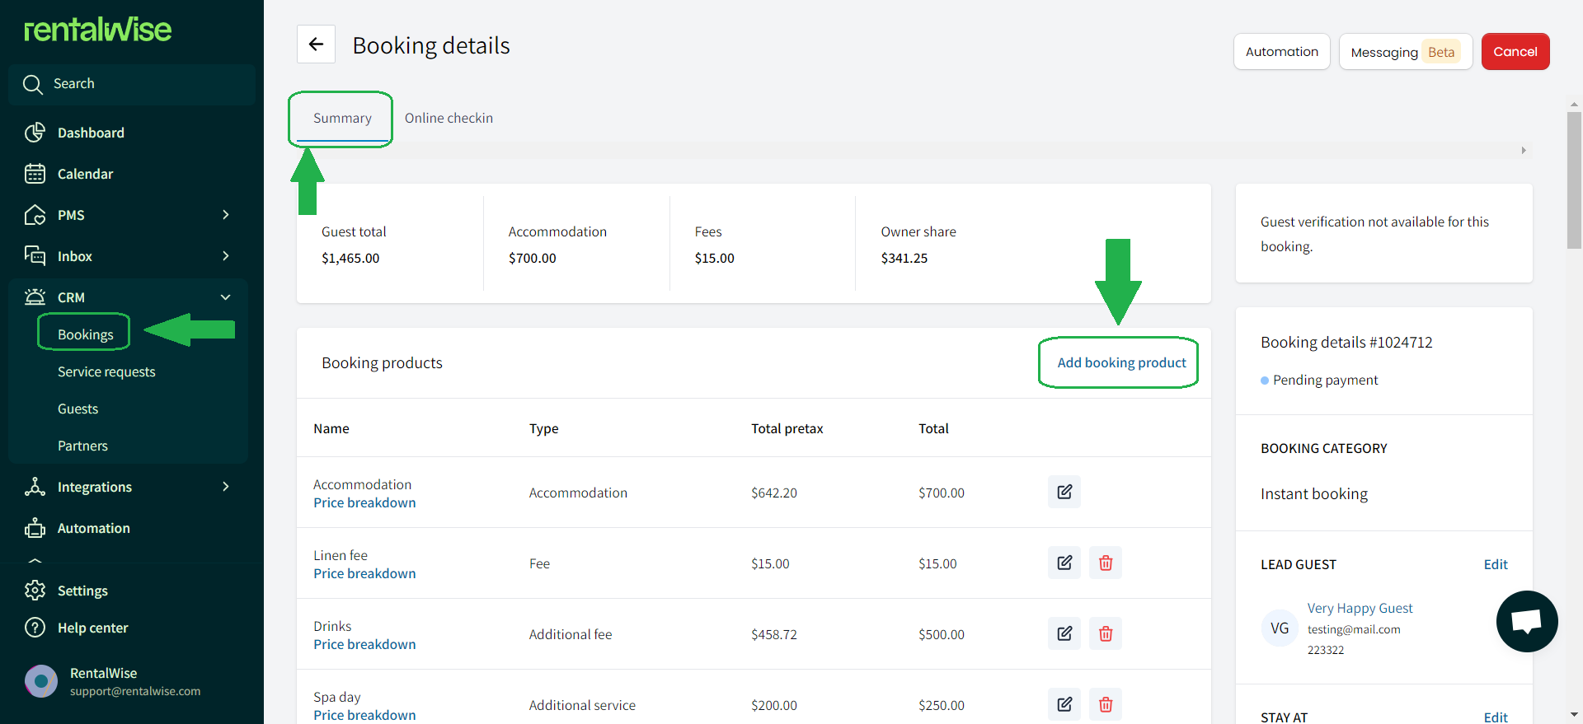
Task: Select the Summary tab
Action: pyautogui.click(x=342, y=118)
